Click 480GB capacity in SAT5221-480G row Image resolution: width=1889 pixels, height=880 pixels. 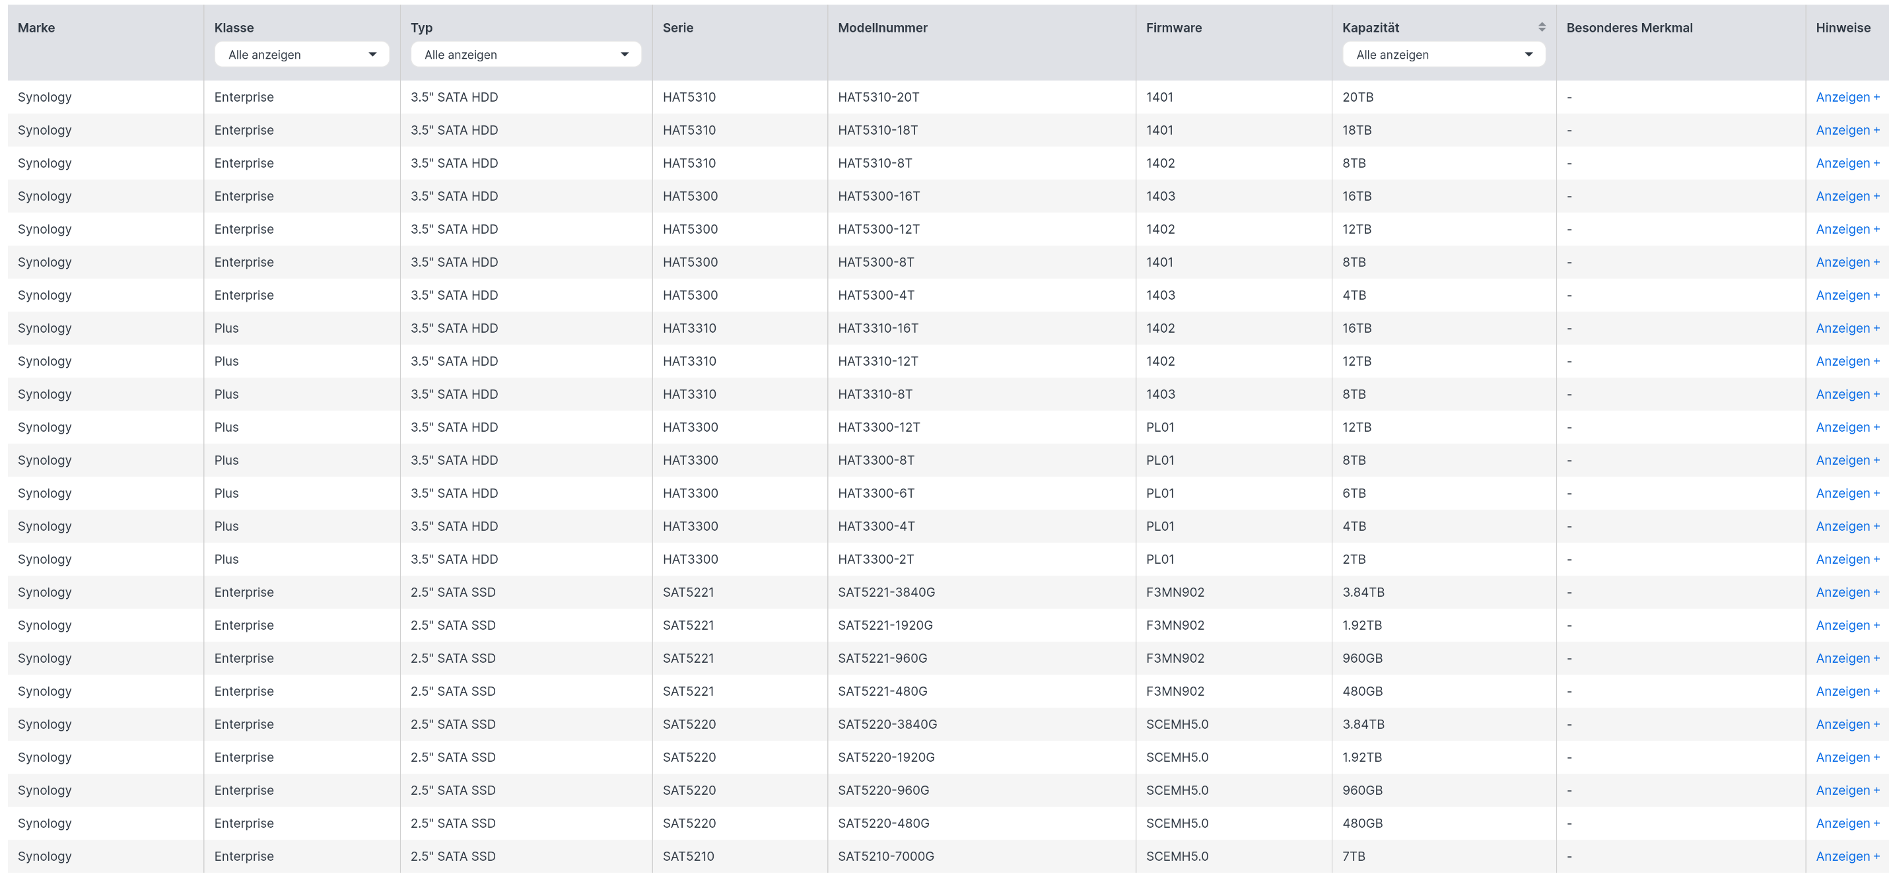coord(1363,691)
